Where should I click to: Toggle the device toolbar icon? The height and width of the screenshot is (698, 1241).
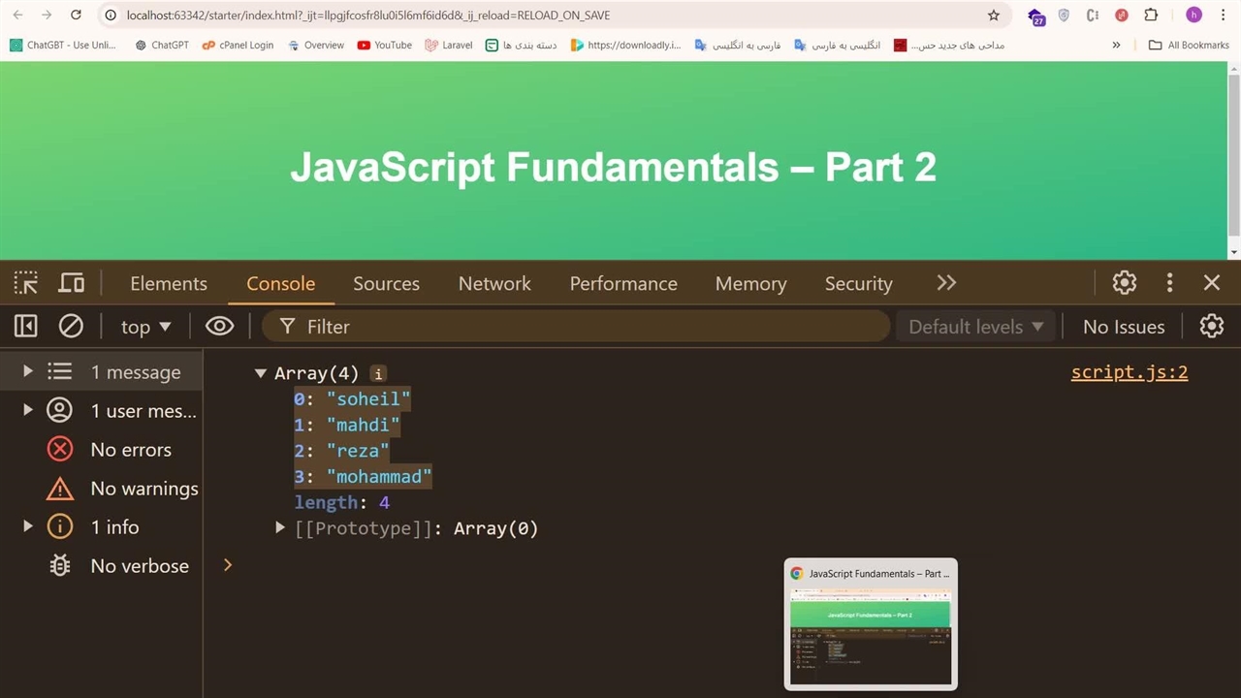coord(72,283)
